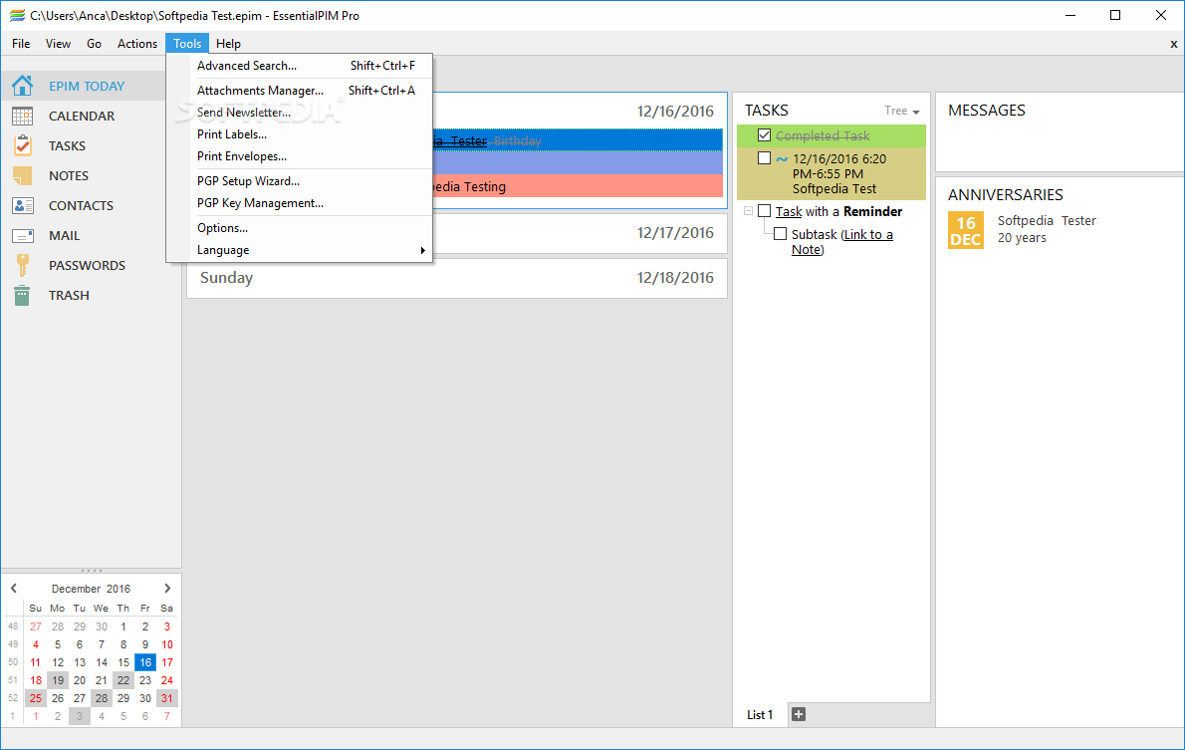Select Print Labels menu entry

(x=300, y=134)
